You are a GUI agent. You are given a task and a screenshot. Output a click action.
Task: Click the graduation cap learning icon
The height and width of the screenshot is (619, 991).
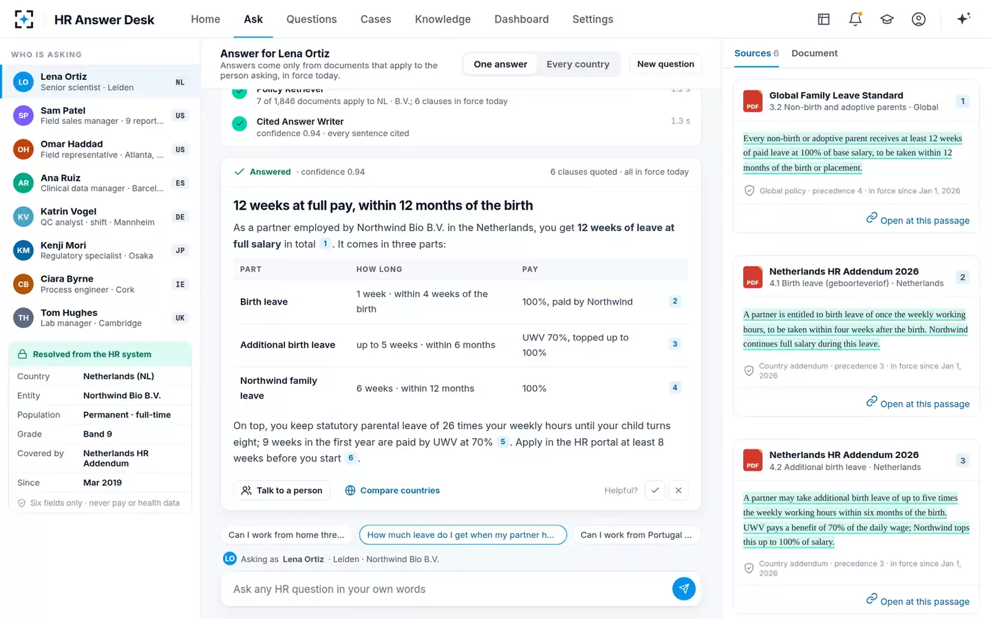pos(887,19)
